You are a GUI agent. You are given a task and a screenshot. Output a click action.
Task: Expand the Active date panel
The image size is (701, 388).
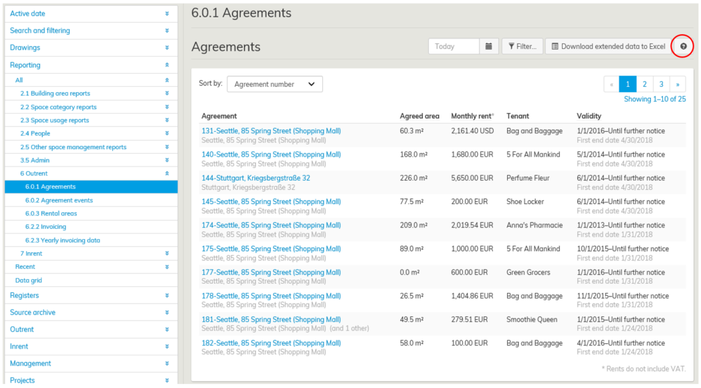pyautogui.click(x=167, y=13)
